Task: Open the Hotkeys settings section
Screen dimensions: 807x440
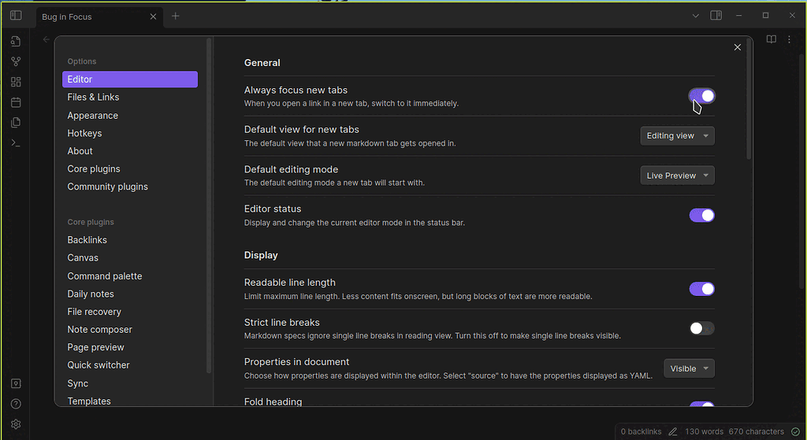Action: [x=84, y=133]
